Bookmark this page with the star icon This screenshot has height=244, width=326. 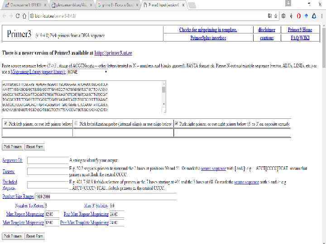[276, 16]
